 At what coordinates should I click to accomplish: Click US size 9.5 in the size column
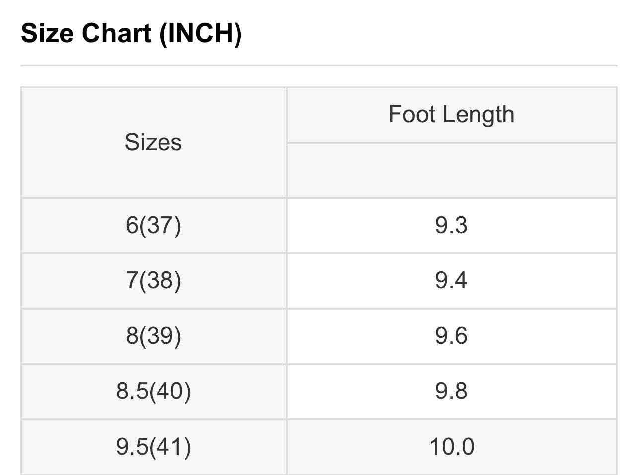point(132,446)
